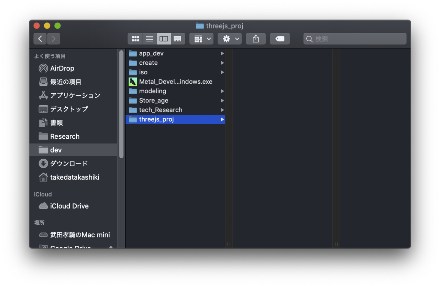Select 武田孝騎のMac mini in sidebar

[73, 235]
